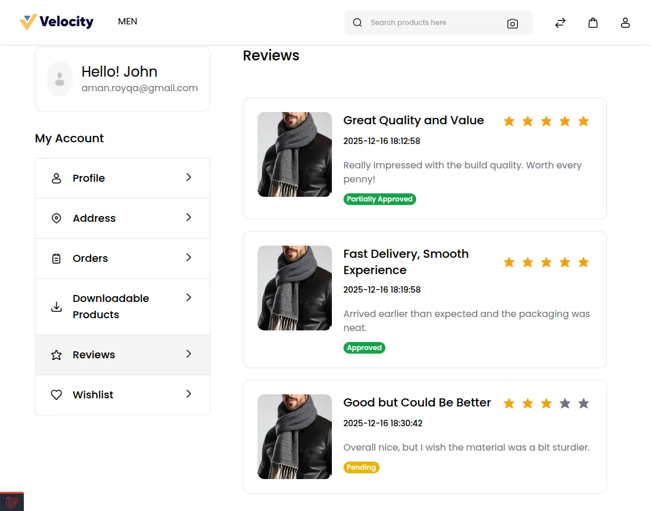Click the location pin icon beside Address
This screenshot has height=511, width=651.
[56, 218]
